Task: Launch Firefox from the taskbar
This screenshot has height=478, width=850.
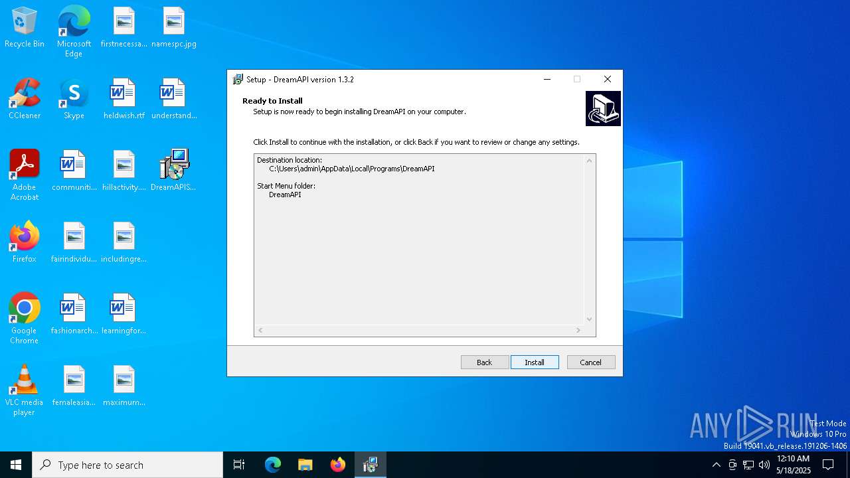Action: point(338,465)
